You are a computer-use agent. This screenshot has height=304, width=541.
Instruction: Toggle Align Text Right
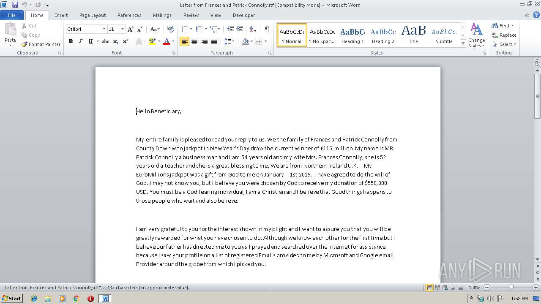[205, 41]
